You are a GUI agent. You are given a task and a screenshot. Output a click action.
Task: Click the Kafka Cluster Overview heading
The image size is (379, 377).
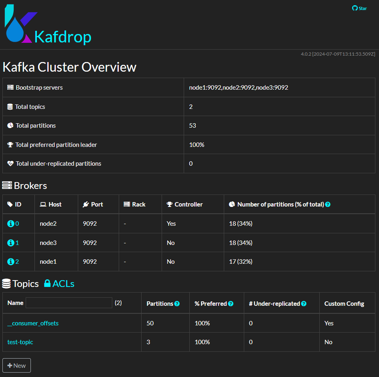tap(69, 67)
